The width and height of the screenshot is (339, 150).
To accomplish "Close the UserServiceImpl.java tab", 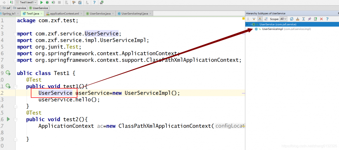I will click(150, 14).
